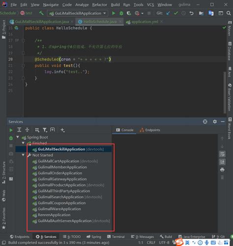This screenshot has height=246, width=233.
Task: Open the Maven side panel
Action: tap(230, 28)
